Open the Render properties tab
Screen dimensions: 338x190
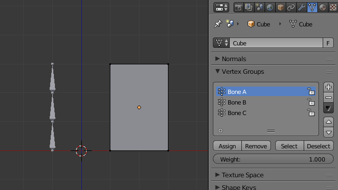[238, 7]
